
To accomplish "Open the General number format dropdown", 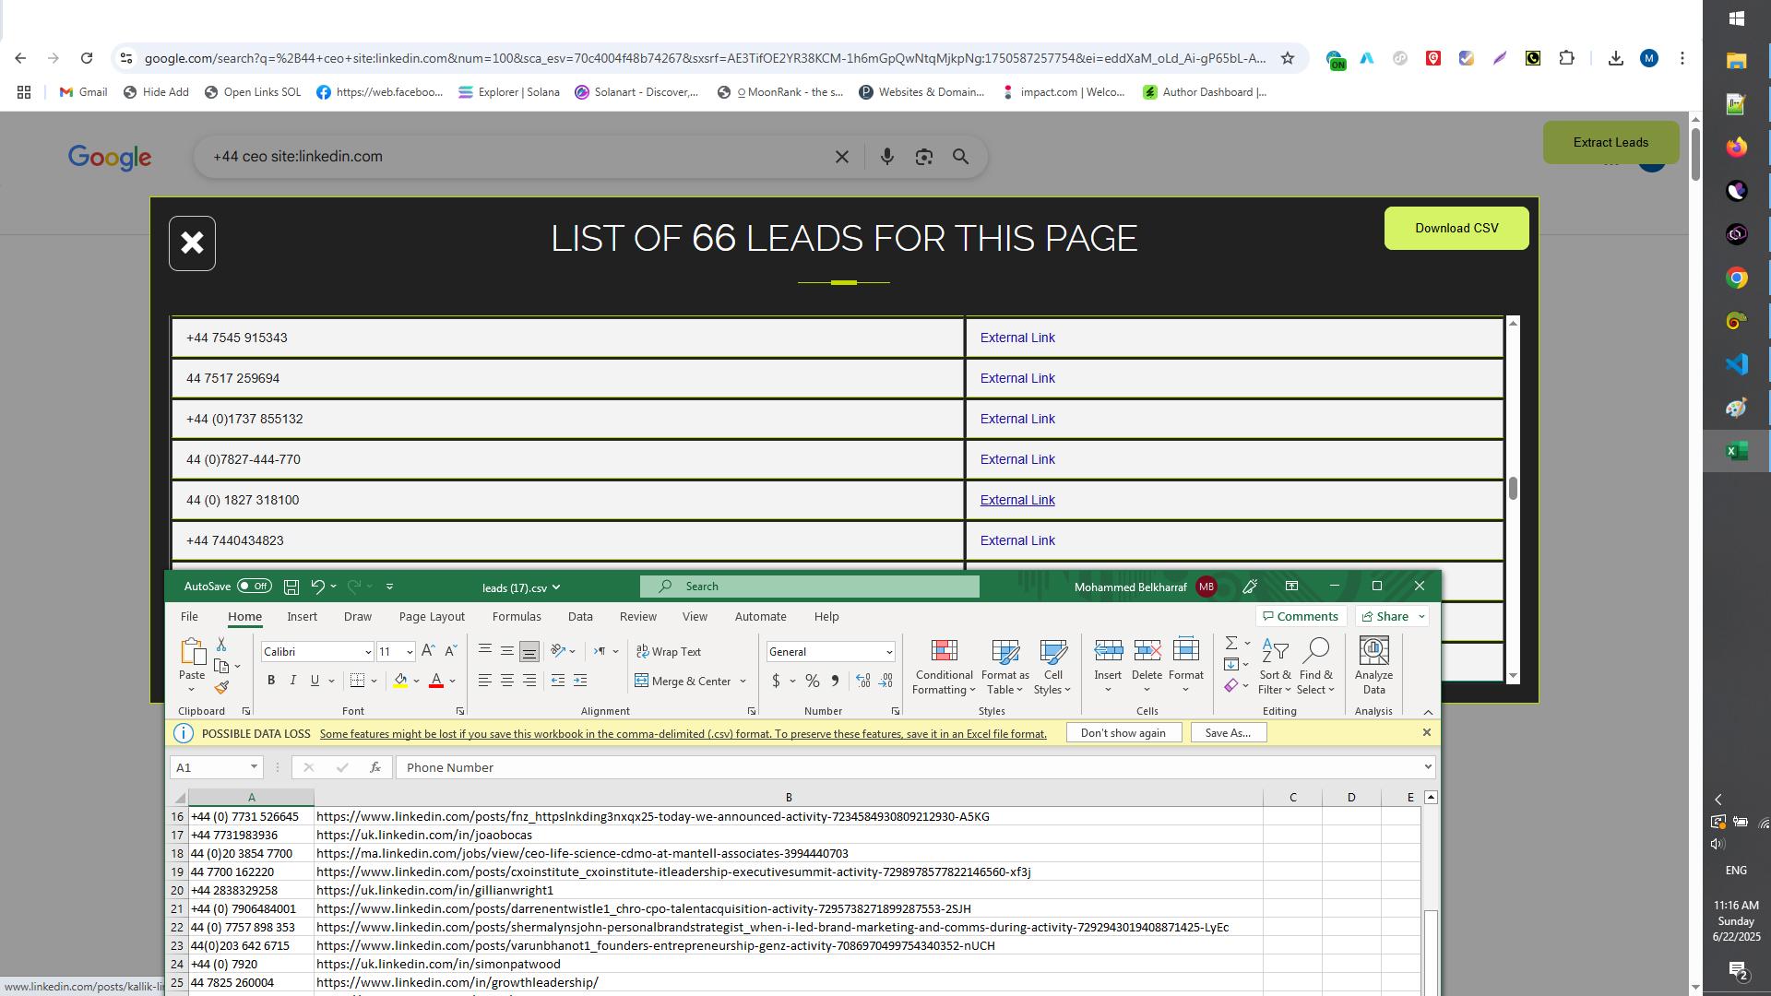I will tap(888, 652).
